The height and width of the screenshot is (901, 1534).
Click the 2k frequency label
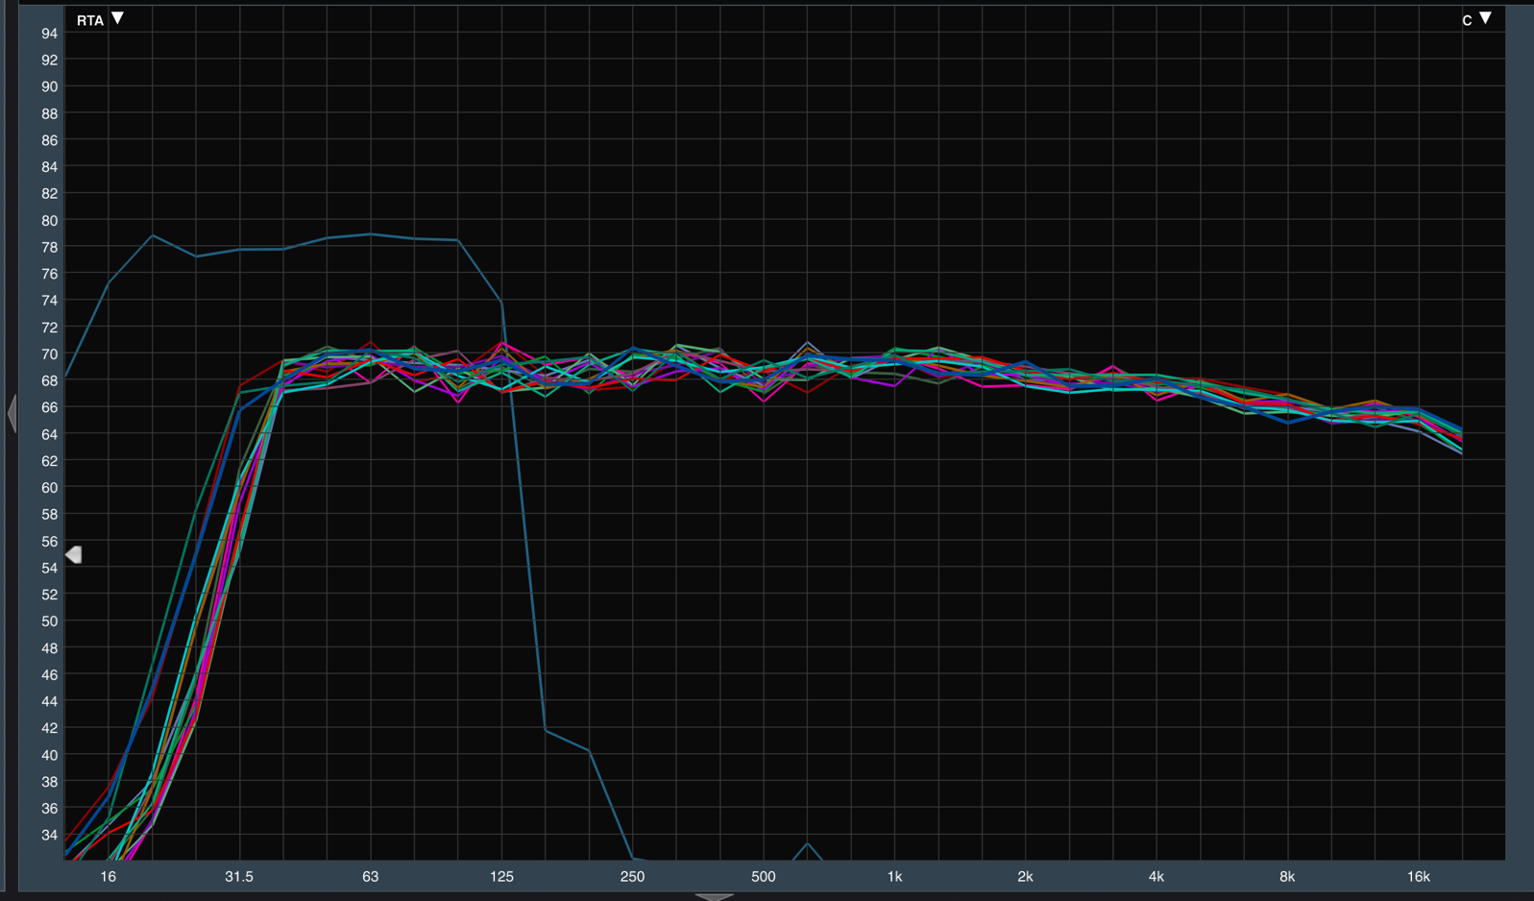1025,876
